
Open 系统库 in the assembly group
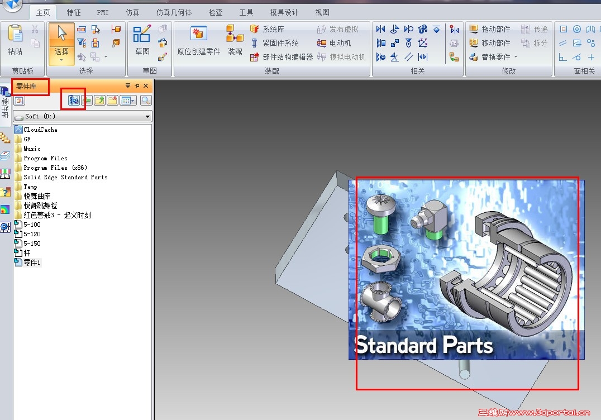pyautogui.click(x=267, y=29)
